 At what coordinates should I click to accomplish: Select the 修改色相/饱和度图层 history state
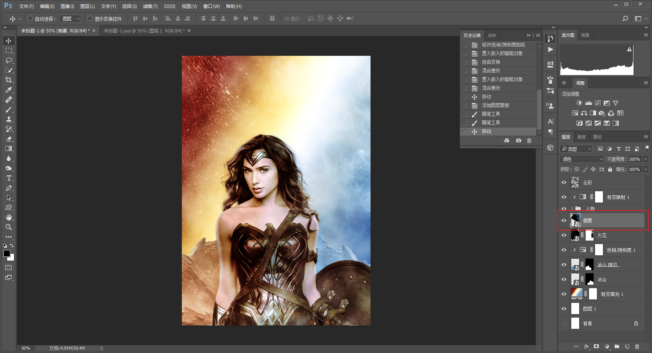498,45
